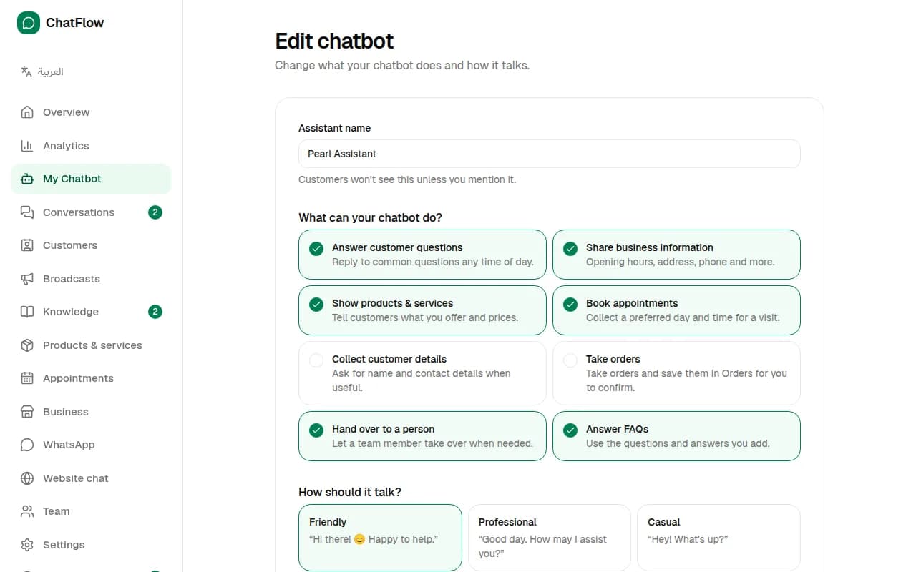
Task: Enable Collect customer details option
Action: tap(422, 373)
